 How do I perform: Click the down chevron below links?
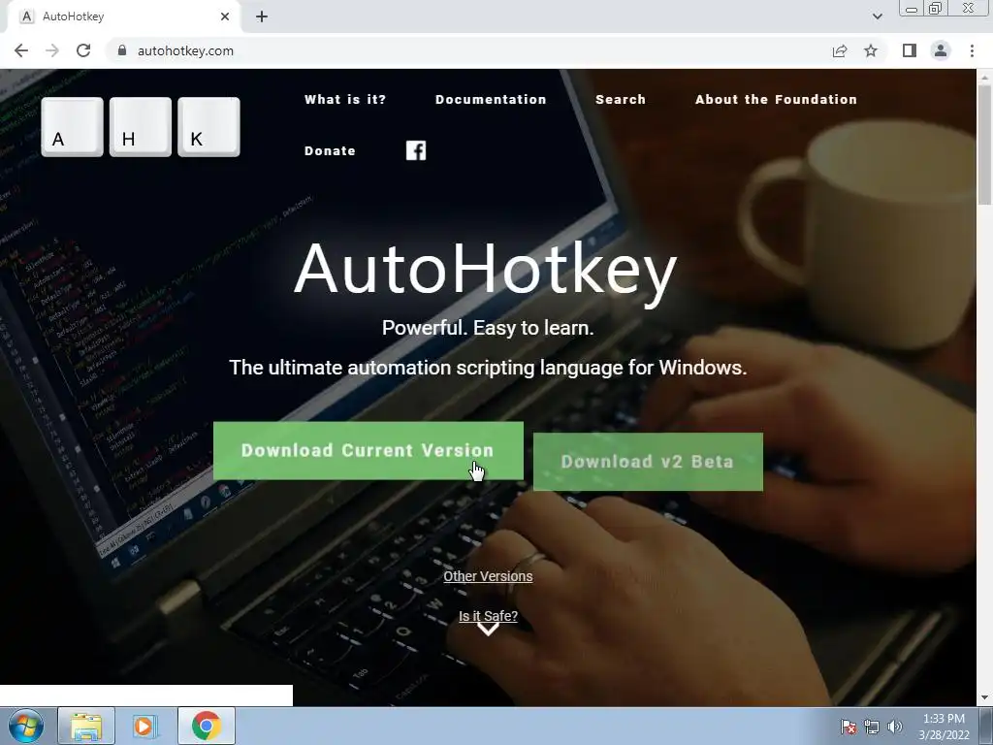[x=488, y=629]
